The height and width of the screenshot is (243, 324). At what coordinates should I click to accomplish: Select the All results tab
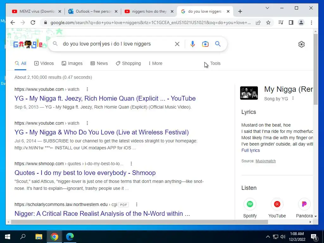21,63
